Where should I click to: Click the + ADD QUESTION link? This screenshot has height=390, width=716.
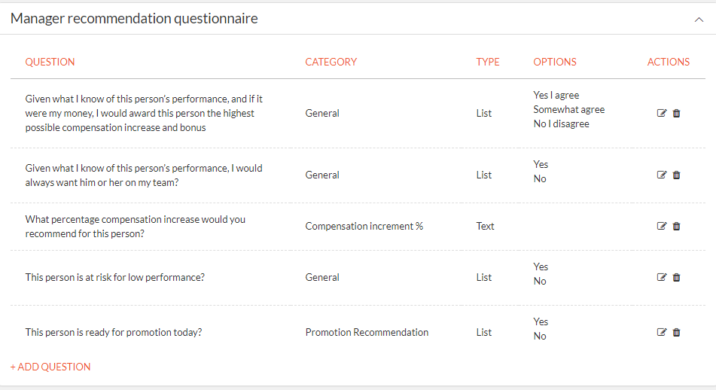click(x=50, y=367)
